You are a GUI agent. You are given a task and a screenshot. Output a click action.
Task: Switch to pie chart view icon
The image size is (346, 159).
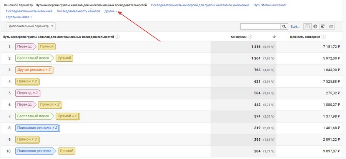315,26
